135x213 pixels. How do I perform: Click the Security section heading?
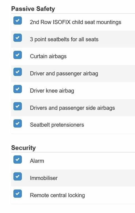click(x=23, y=148)
